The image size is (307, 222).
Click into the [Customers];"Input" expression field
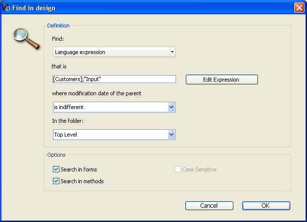[114, 79]
